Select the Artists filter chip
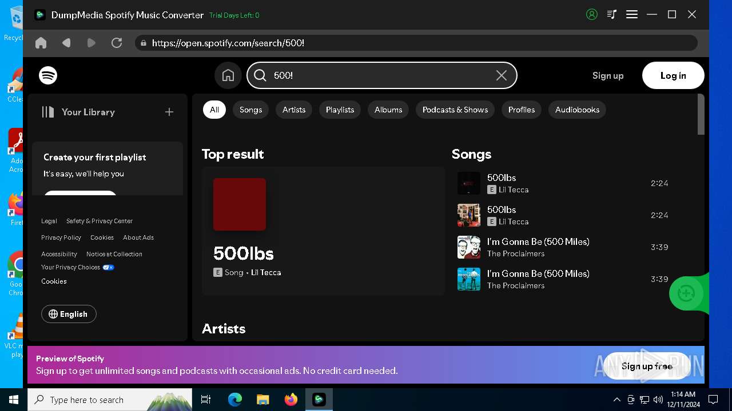 (294, 110)
